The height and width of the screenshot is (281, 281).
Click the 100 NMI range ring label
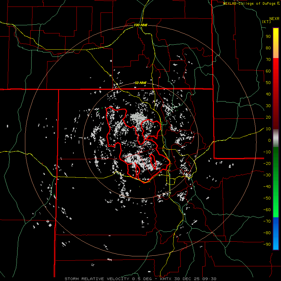140,25
